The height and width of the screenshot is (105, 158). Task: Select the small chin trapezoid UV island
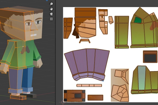click(x=85, y=41)
